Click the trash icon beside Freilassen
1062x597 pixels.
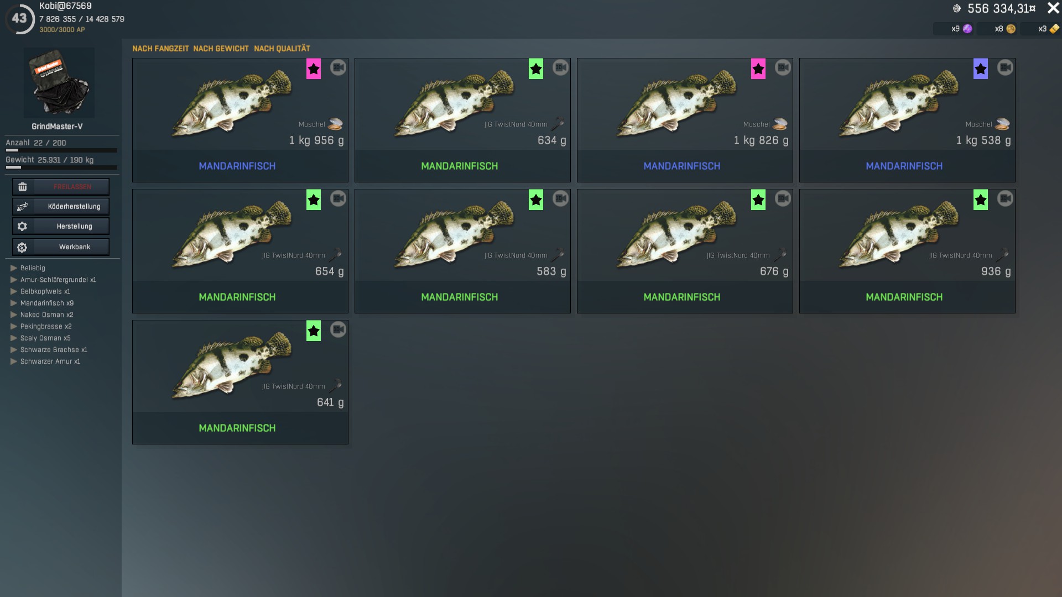(x=22, y=187)
